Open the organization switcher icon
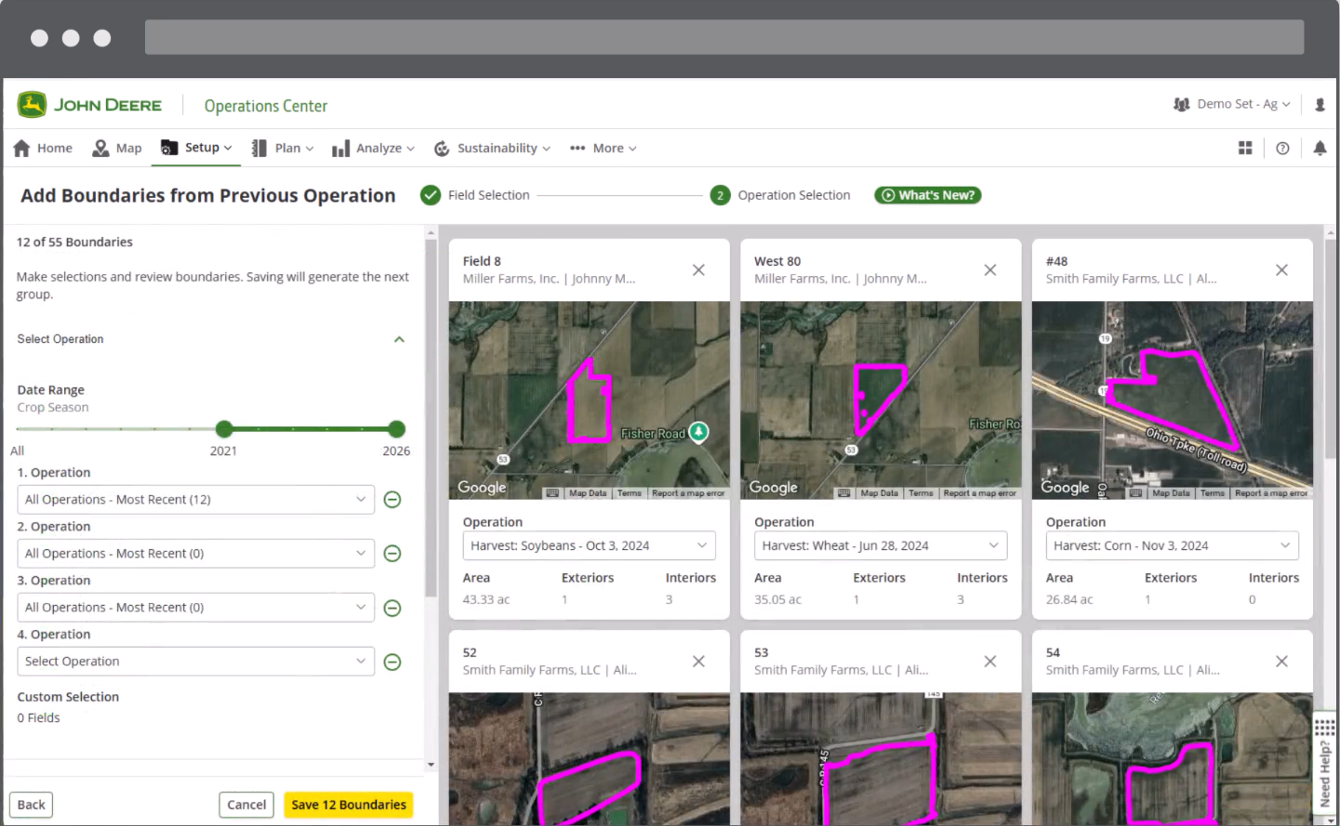Viewport: 1340px width, 826px height. (1182, 104)
